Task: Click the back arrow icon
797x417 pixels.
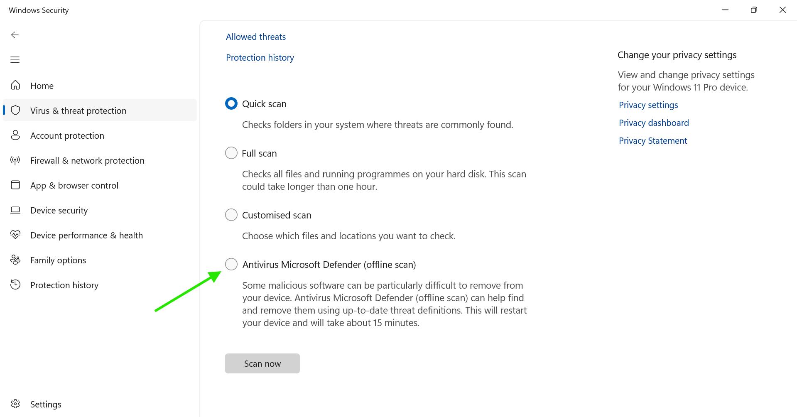Action: pos(15,35)
